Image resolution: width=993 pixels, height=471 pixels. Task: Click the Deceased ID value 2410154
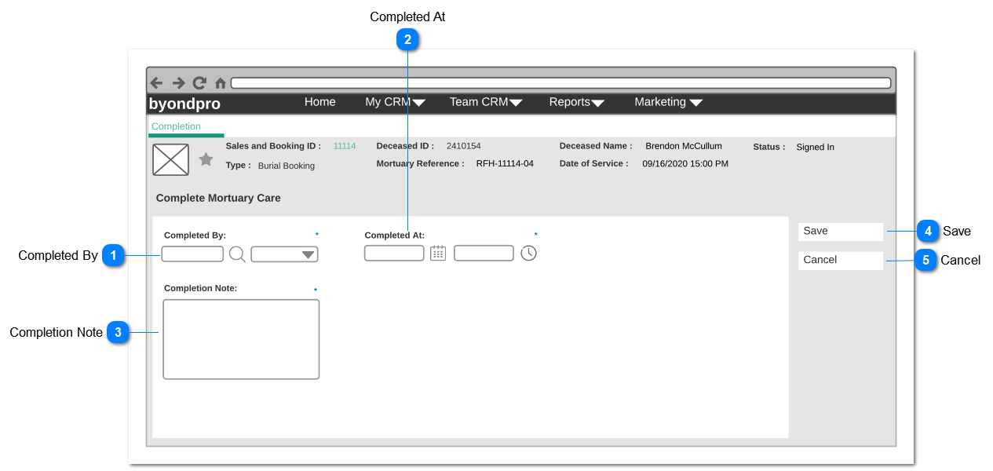click(464, 146)
